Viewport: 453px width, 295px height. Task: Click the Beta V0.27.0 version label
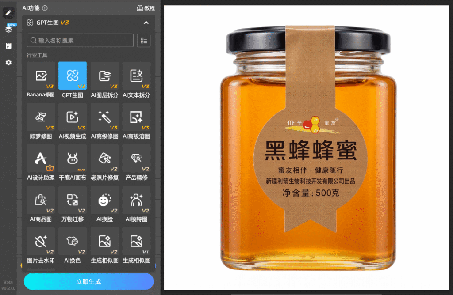(8, 285)
